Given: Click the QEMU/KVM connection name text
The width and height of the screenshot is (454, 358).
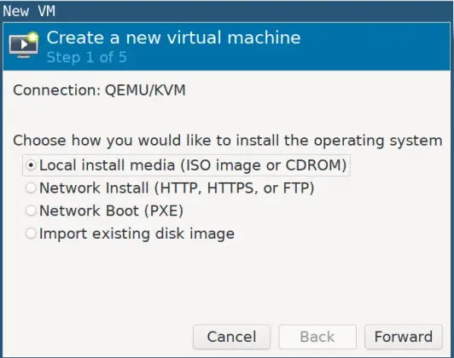Looking at the screenshot, I should (145, 90).
